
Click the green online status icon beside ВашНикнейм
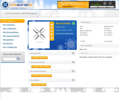click(74, 23)
